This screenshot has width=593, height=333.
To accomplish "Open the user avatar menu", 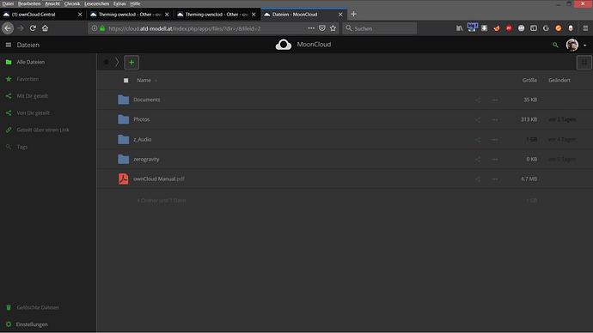I will coord(572,45).
